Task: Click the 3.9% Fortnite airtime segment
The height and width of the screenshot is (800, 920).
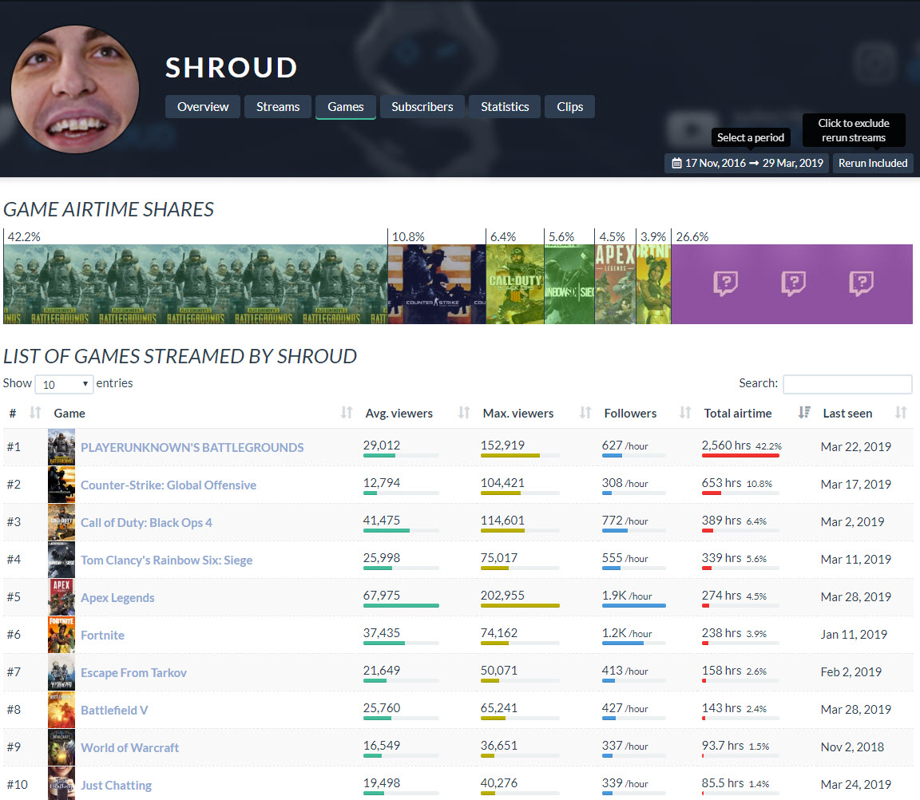Action: point(653,284)
